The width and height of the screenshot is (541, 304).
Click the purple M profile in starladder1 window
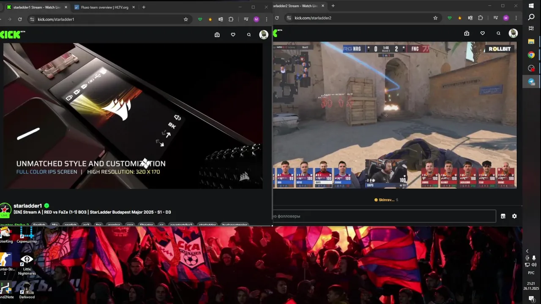256,19
